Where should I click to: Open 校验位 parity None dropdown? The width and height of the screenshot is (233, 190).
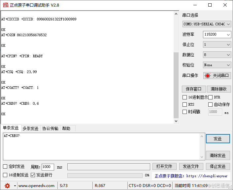pos(217,65)
